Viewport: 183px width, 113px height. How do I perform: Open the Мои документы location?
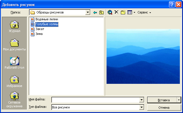coord(15,45)
